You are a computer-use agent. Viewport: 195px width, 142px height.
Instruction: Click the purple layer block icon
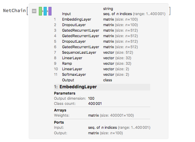[x=50, y=11]
